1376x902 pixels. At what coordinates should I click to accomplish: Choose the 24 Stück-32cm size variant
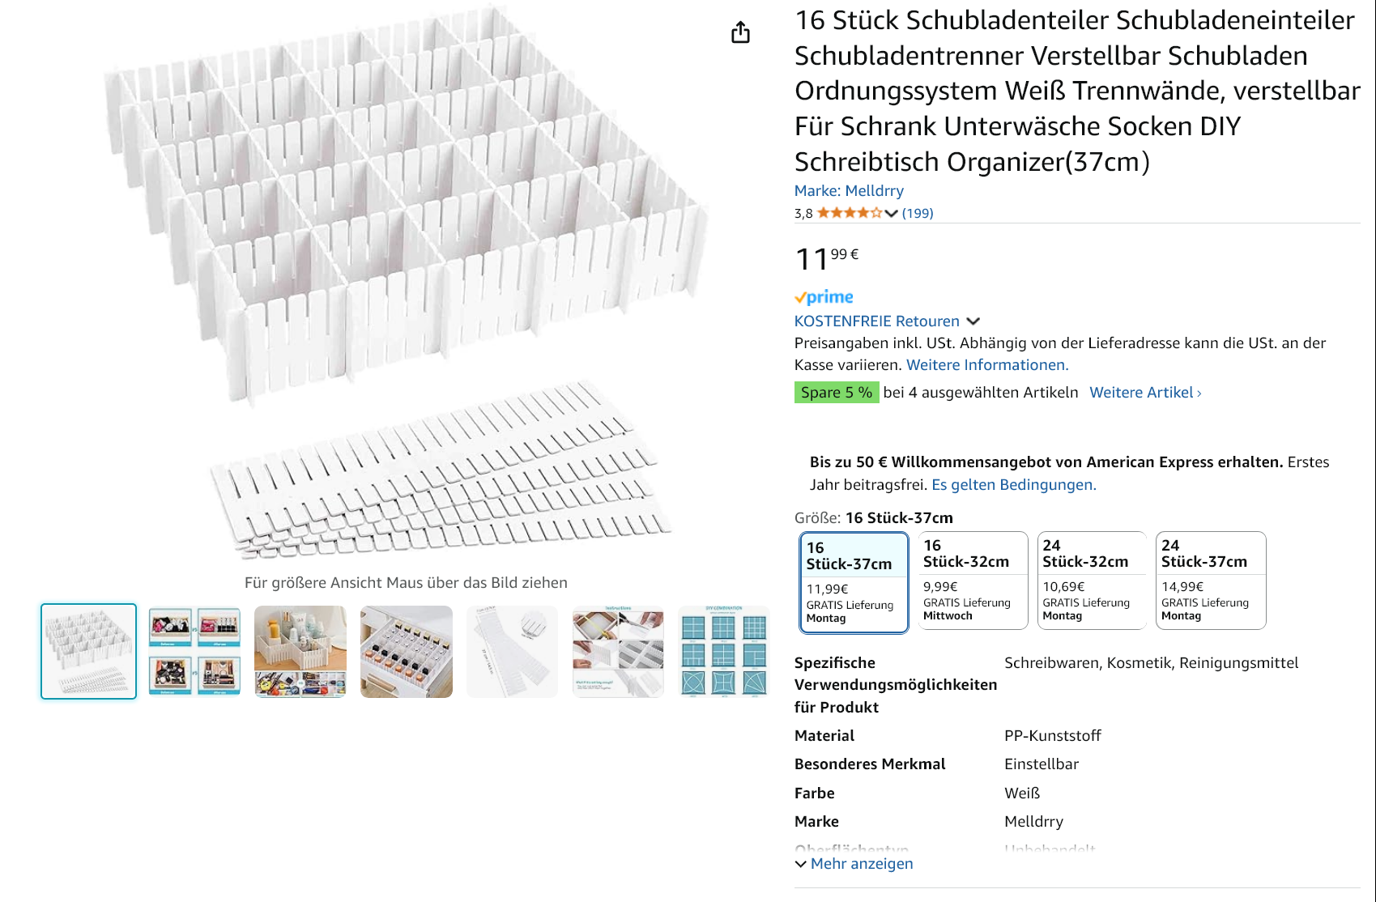click(1092, 580)
